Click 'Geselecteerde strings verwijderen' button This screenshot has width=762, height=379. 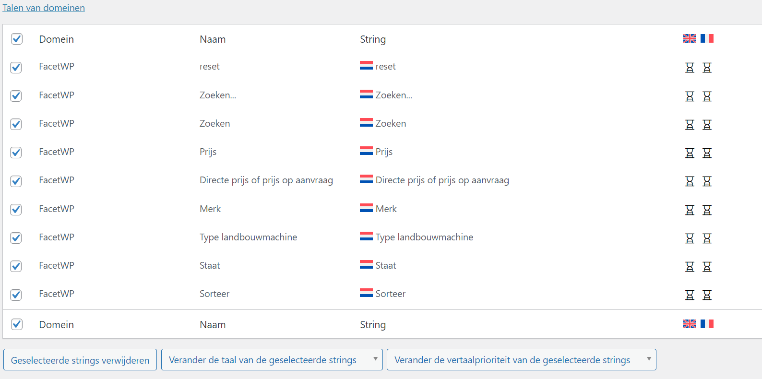pyautogui.click(x=80, y=360)
